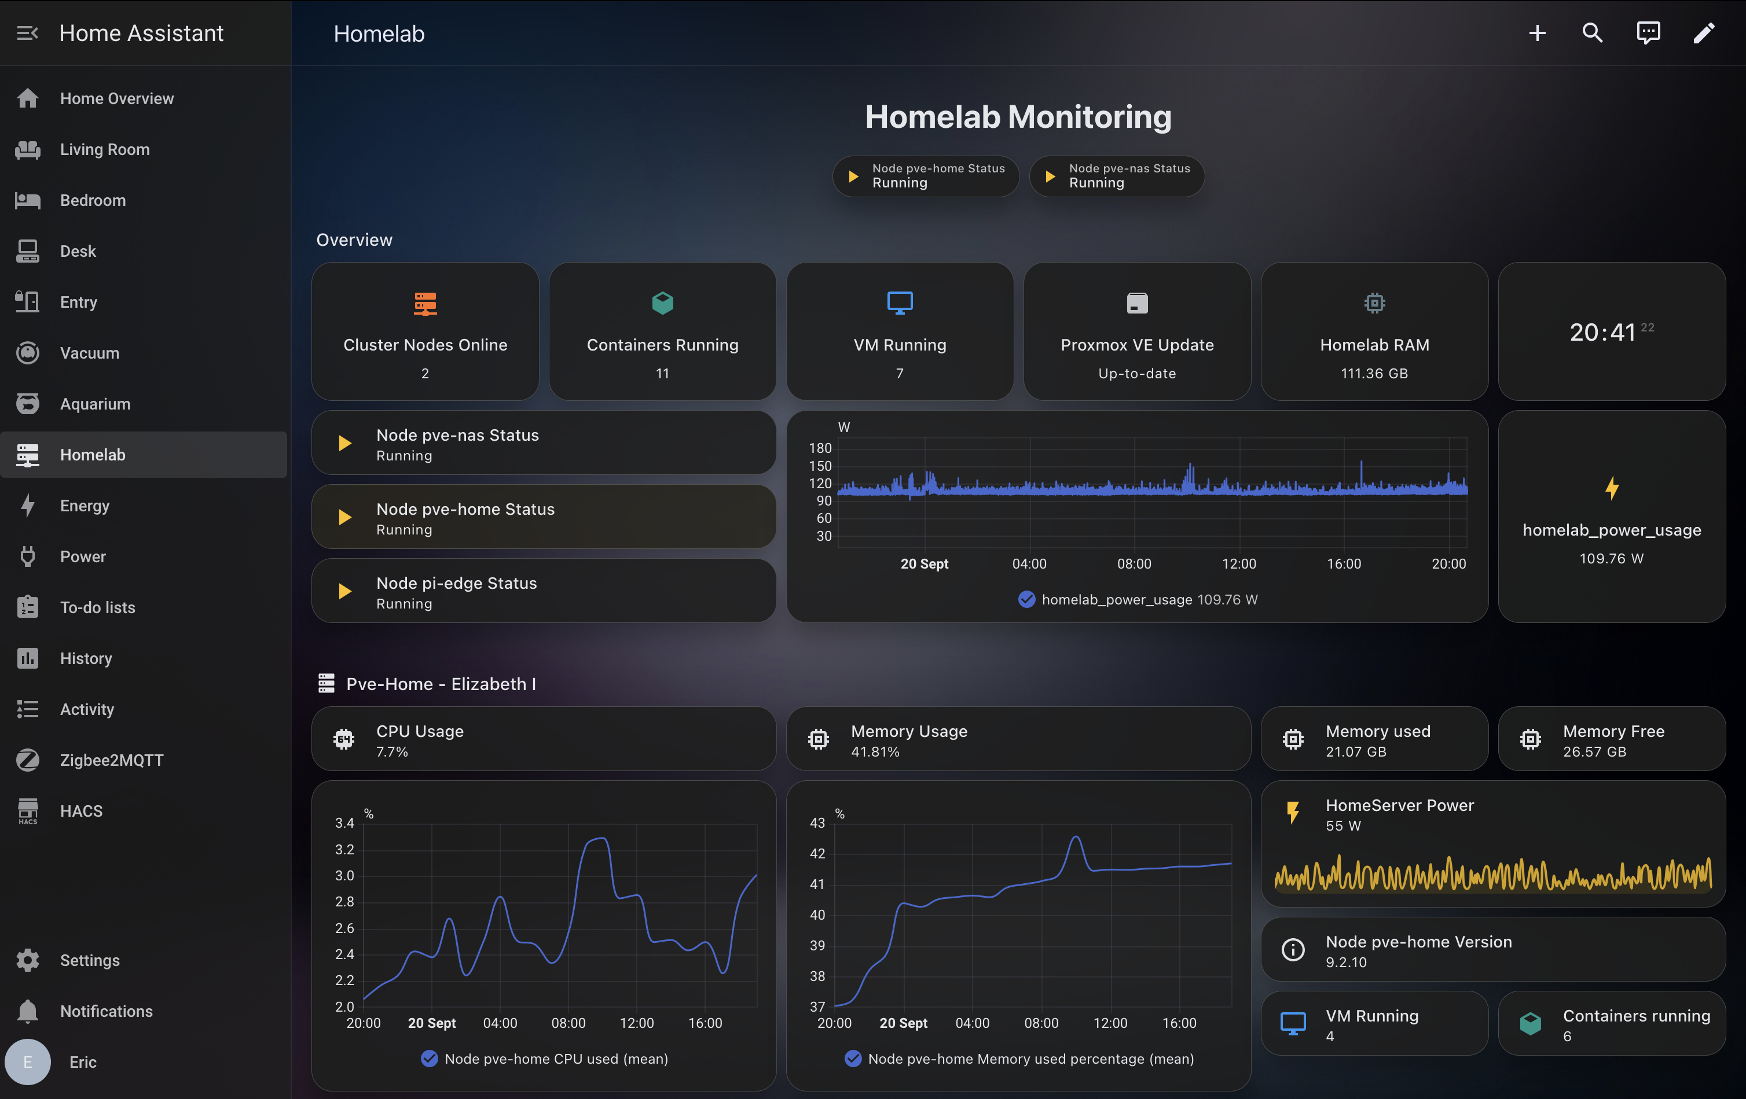Click the plus add icon in header
The height and width of the screenshot is (1099, 1746).
pyautogui.click(x=1537, y=34)
